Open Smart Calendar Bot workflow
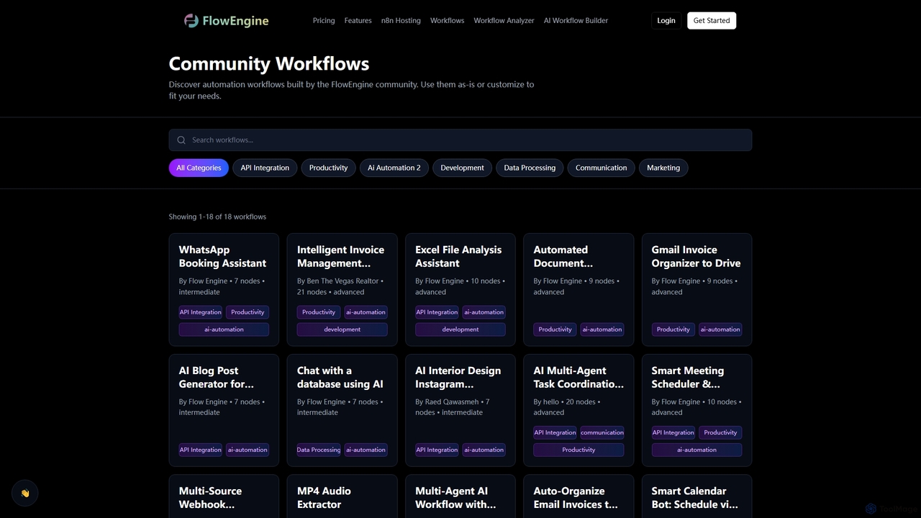The height and width of the screenshot is (518, 921). coord(697,496)
